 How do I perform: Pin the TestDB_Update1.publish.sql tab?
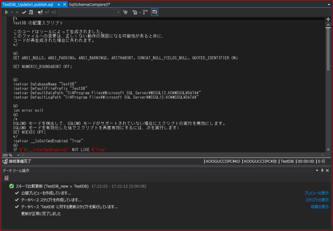click(59, 5)
